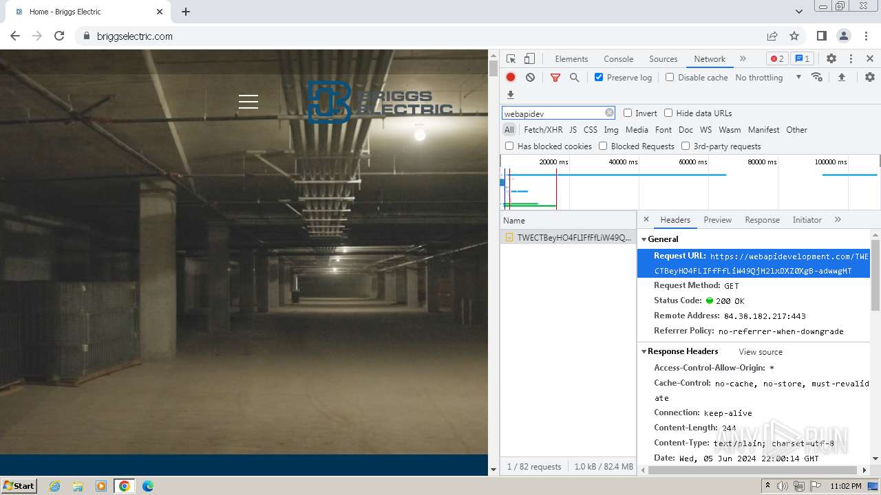Enable Disable cache checkbox
The width and height of the screenshot is (881, 495).
tap(670, 77)
